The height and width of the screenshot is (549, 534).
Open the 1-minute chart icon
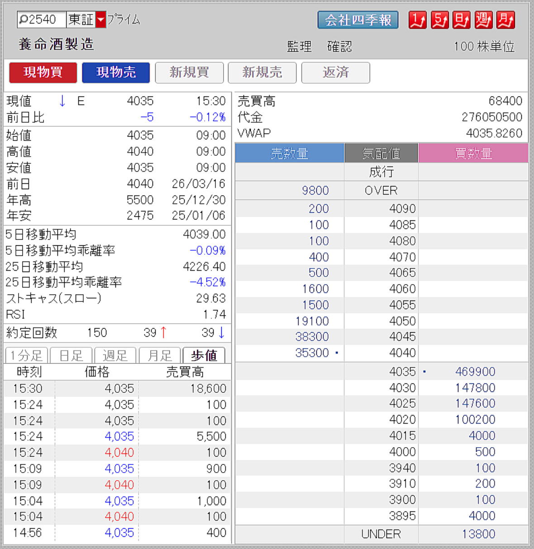click(417, 20)
